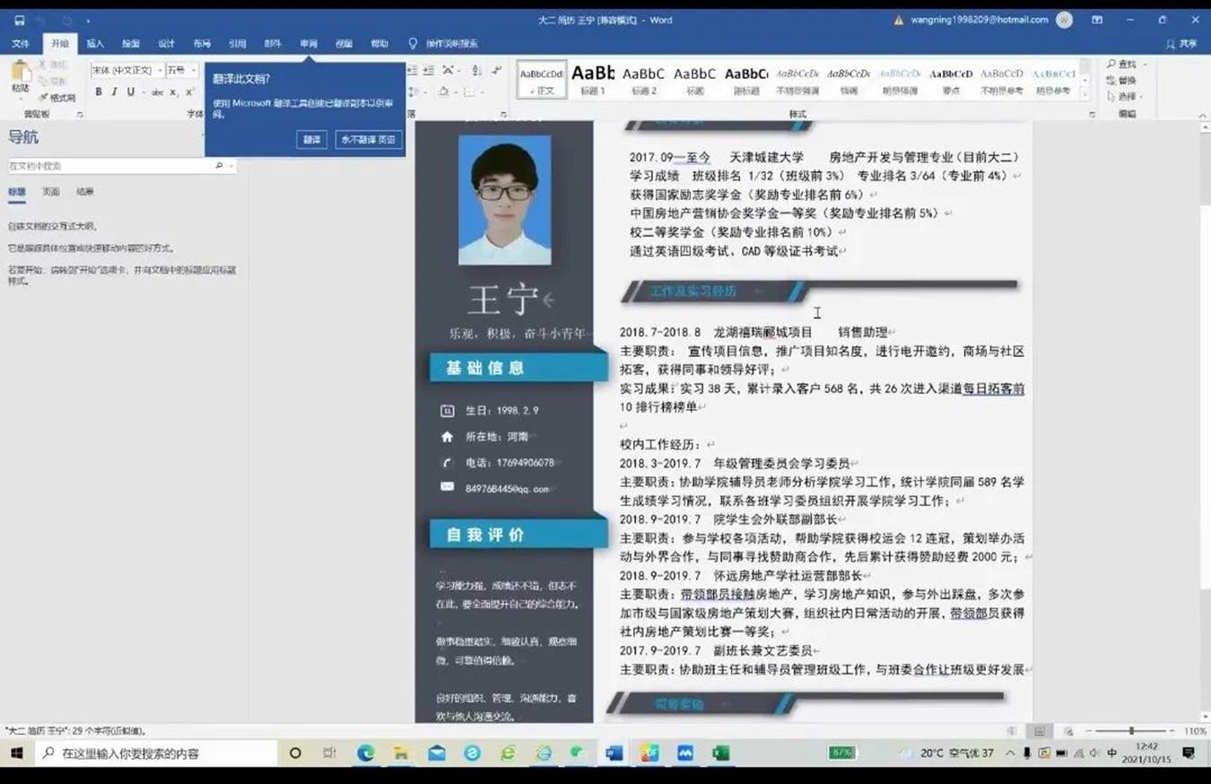1211x784 pixels.
Task: Click the zoom slider in status bar
Action: coord(1132,731)
